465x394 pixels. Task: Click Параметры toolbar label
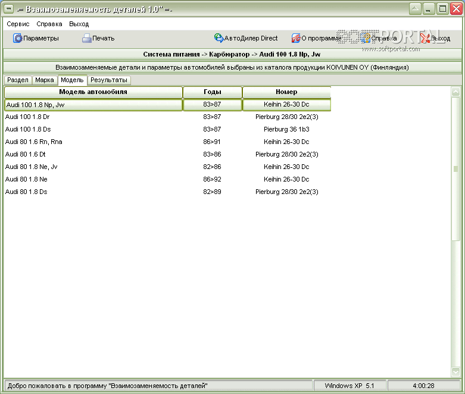[41, 38]
